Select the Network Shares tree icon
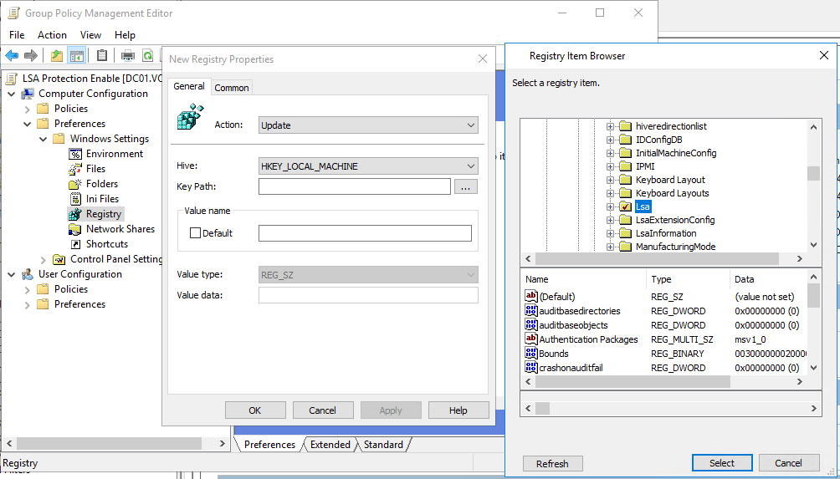The image size is (840, 479). point(75,229)
